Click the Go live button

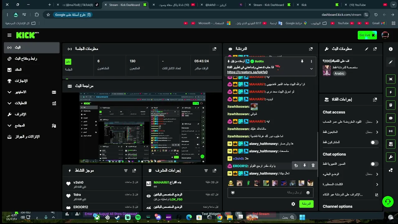[367, 35]
